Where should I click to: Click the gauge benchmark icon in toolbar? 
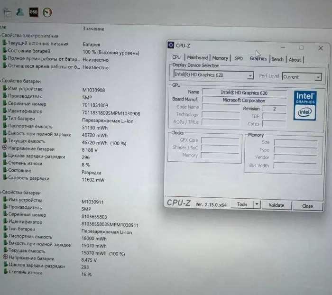pos(47,12)
